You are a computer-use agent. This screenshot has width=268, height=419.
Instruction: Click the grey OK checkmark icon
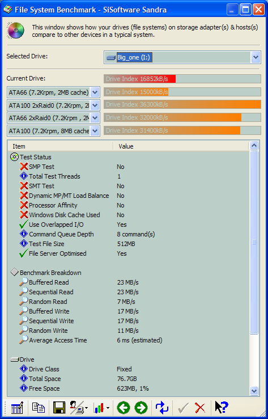[x=183, y=408]
